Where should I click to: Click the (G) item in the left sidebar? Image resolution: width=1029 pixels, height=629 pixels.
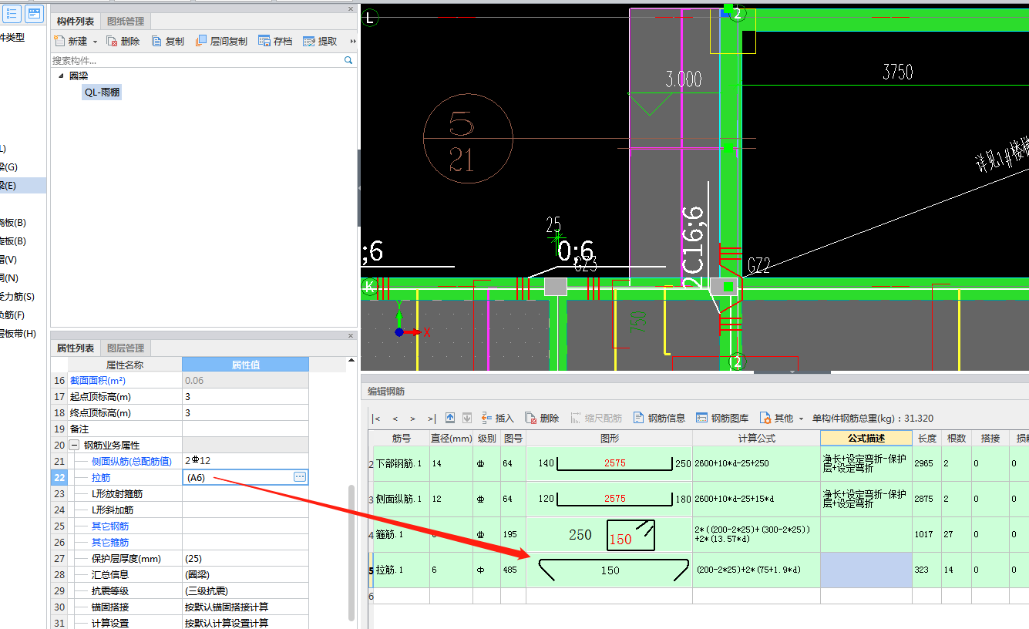click(9, 167)
